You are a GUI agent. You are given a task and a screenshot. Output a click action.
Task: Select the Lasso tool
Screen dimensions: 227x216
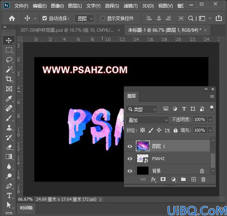click(x=9, y=60)
